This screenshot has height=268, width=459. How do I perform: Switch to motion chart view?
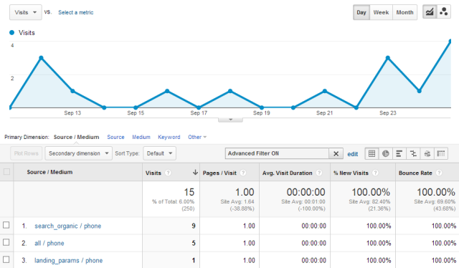pyautogui.click(x=444, y=12)
